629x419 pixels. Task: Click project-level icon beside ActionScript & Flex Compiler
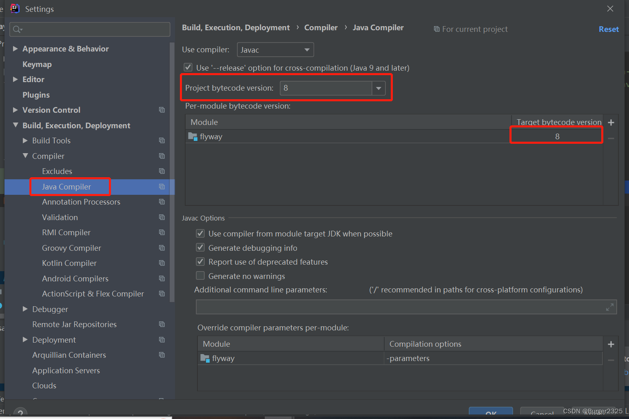pyautogui.click(x=162, y=294)
